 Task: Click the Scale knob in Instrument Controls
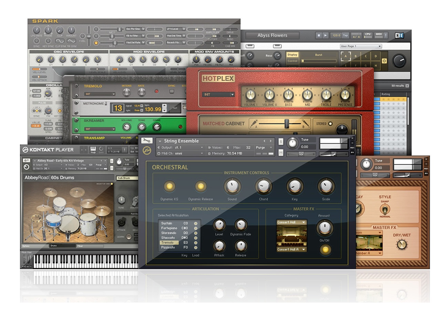click(326, 186)
